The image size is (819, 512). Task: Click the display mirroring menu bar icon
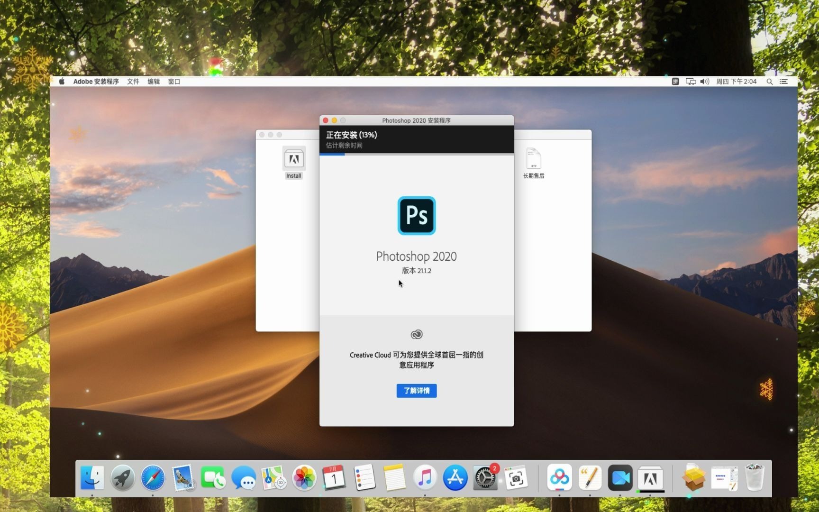click(x=691, y=82)
